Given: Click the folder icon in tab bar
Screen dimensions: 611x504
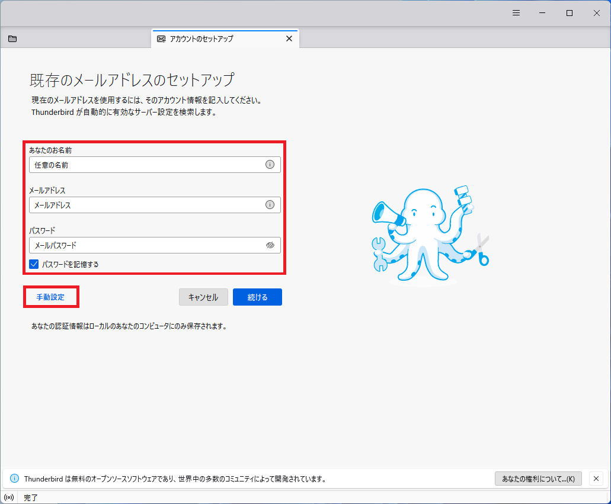Looking at the screenshot, I should coord(12,39).
